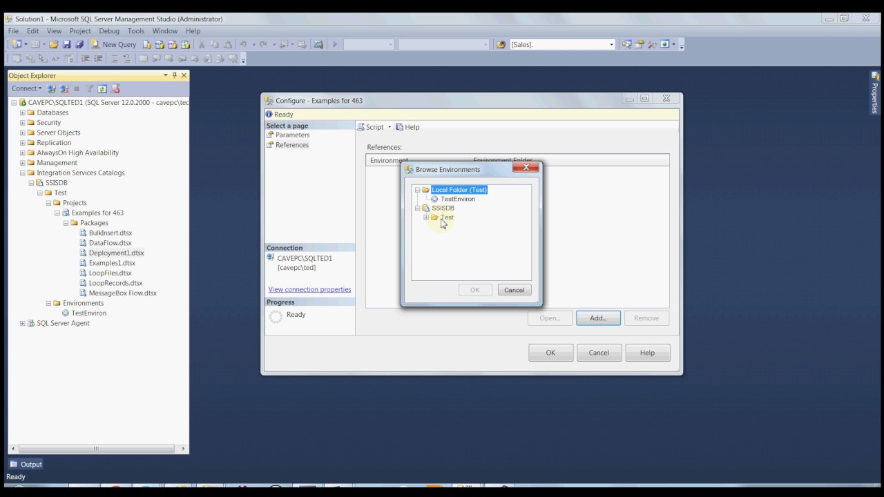Open the File menu
Screen dimensions: 884x497
tap(13, 31)
